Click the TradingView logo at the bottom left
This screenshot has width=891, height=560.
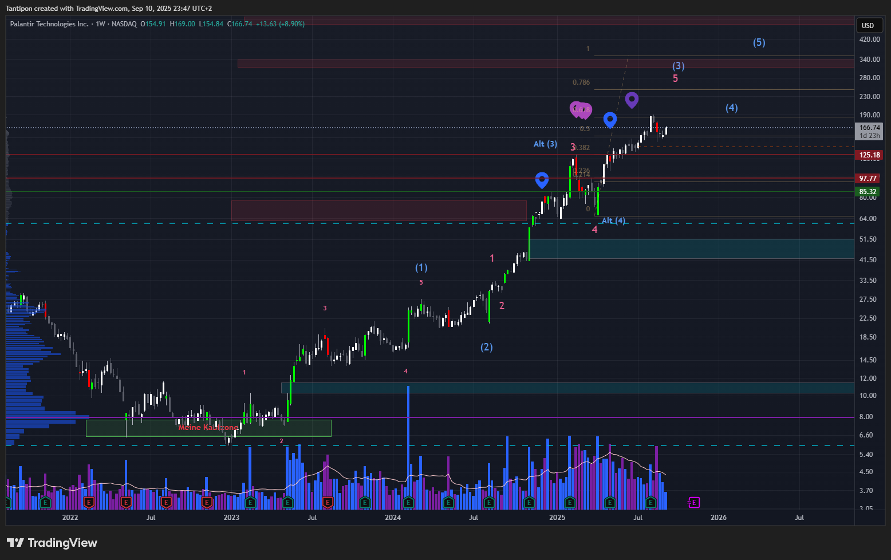(x=52, y=543)
